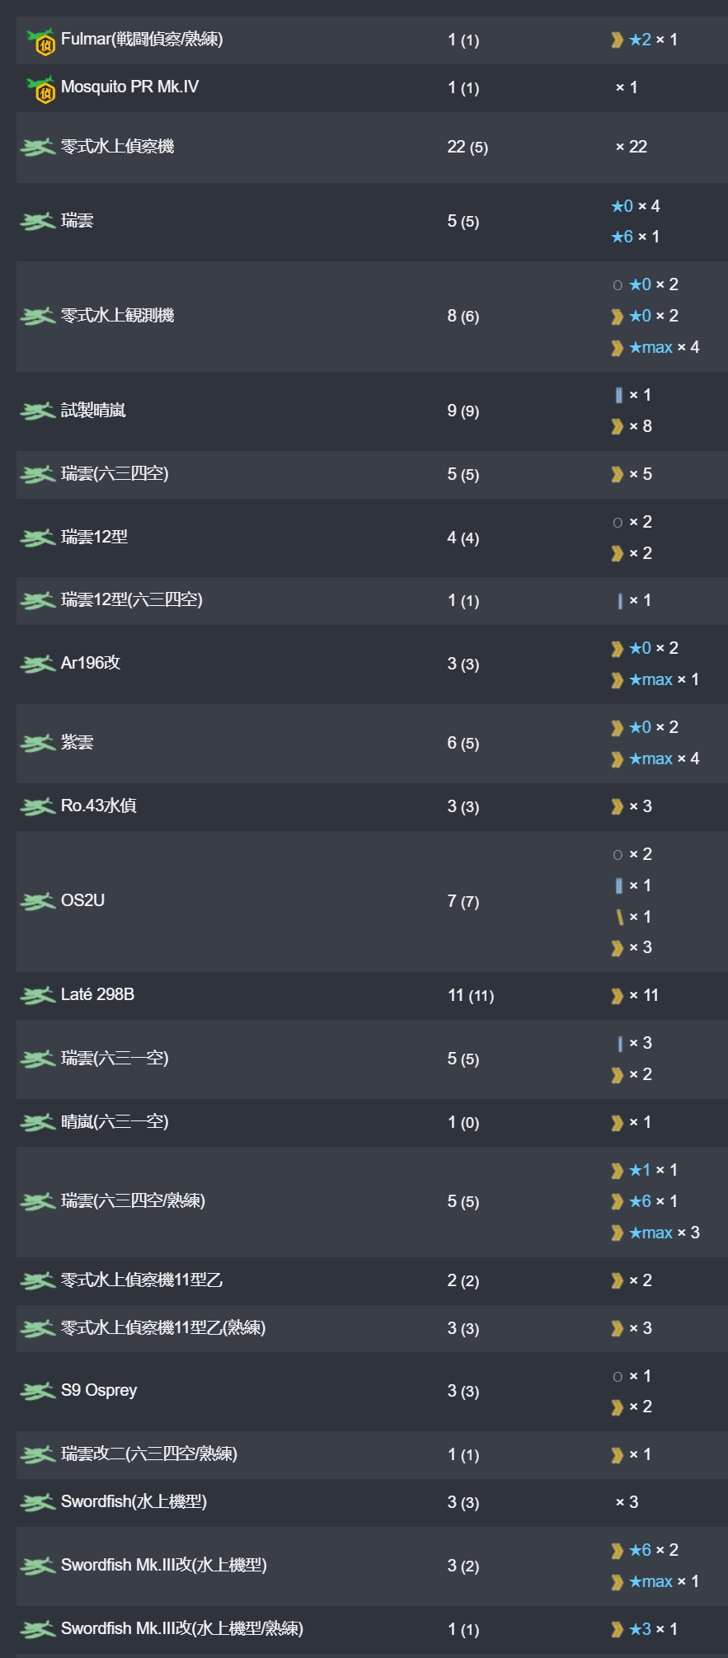Click the Mosquito PR Mk.IV plane icon
Screen dimensions: 728x1658
pos(40,89)
